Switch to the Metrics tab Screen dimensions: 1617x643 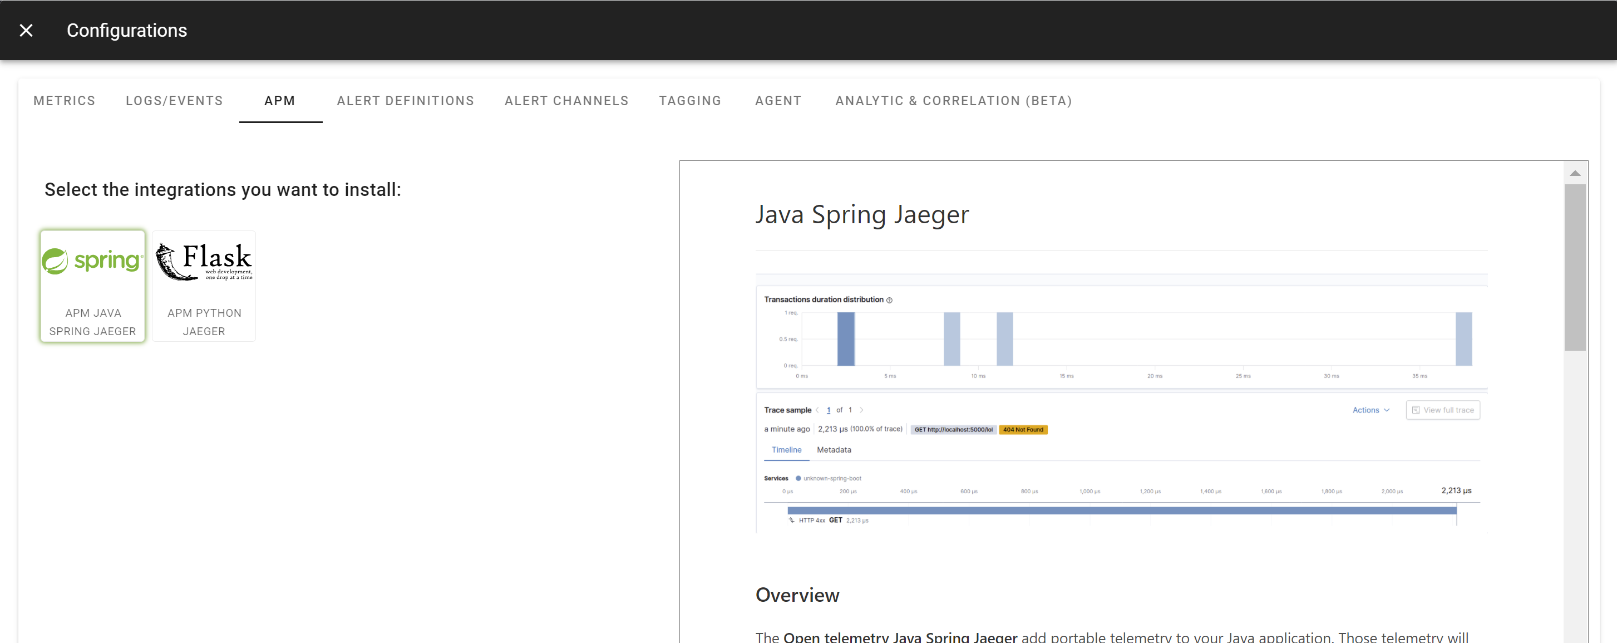(x=64, y=100)
